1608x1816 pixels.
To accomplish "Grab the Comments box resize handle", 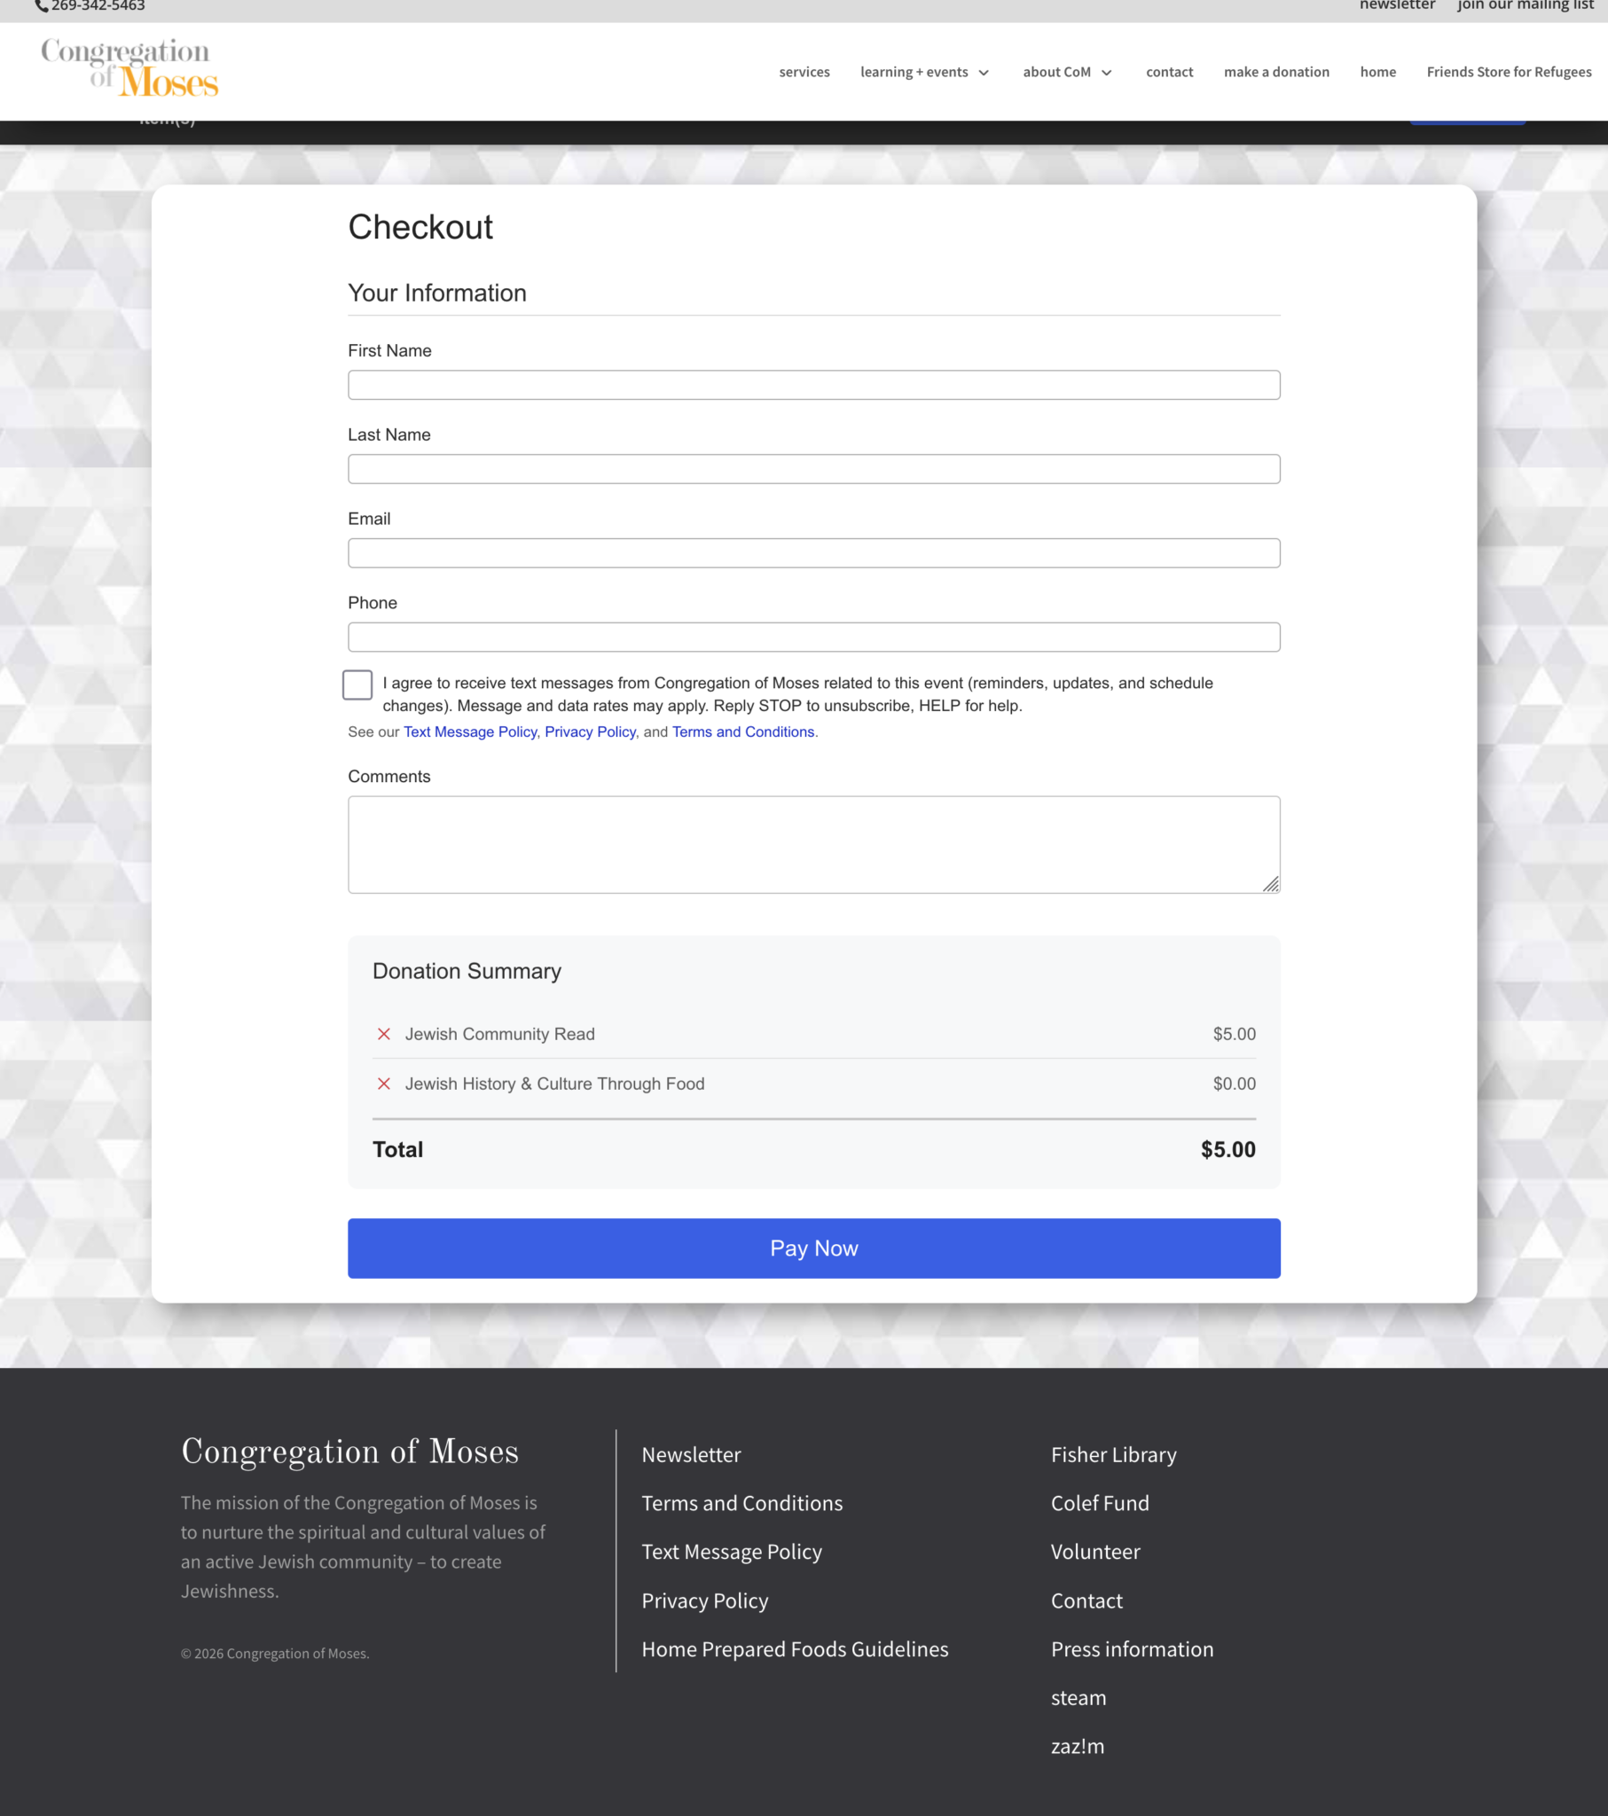I will 1271,884.
